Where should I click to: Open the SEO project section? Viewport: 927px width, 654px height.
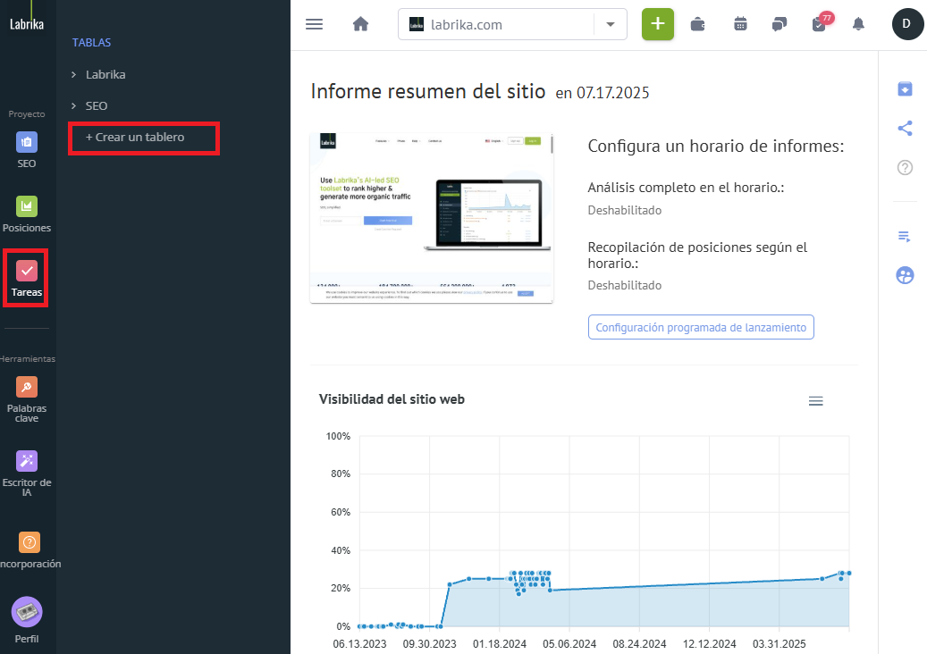27,150
